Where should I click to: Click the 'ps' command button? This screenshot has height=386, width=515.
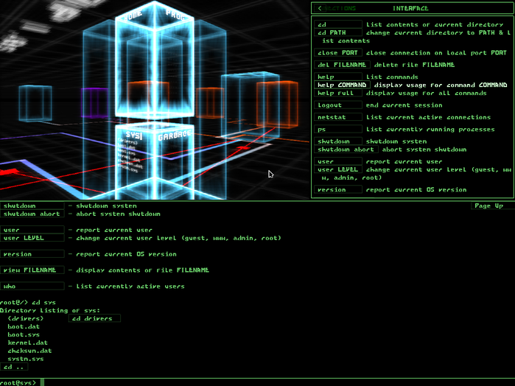coord(338,130)
